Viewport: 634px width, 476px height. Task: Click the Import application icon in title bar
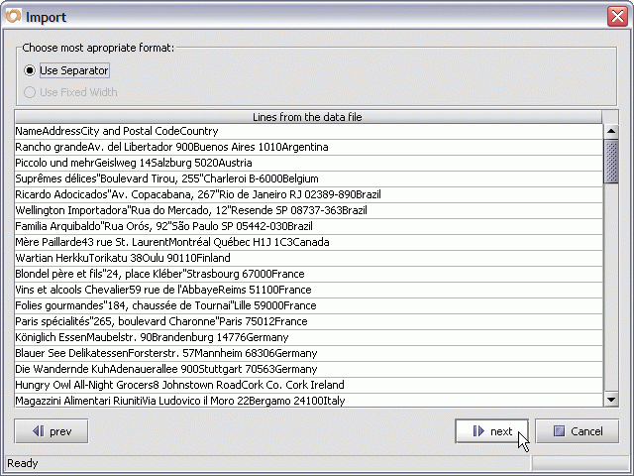coord(13,17)
